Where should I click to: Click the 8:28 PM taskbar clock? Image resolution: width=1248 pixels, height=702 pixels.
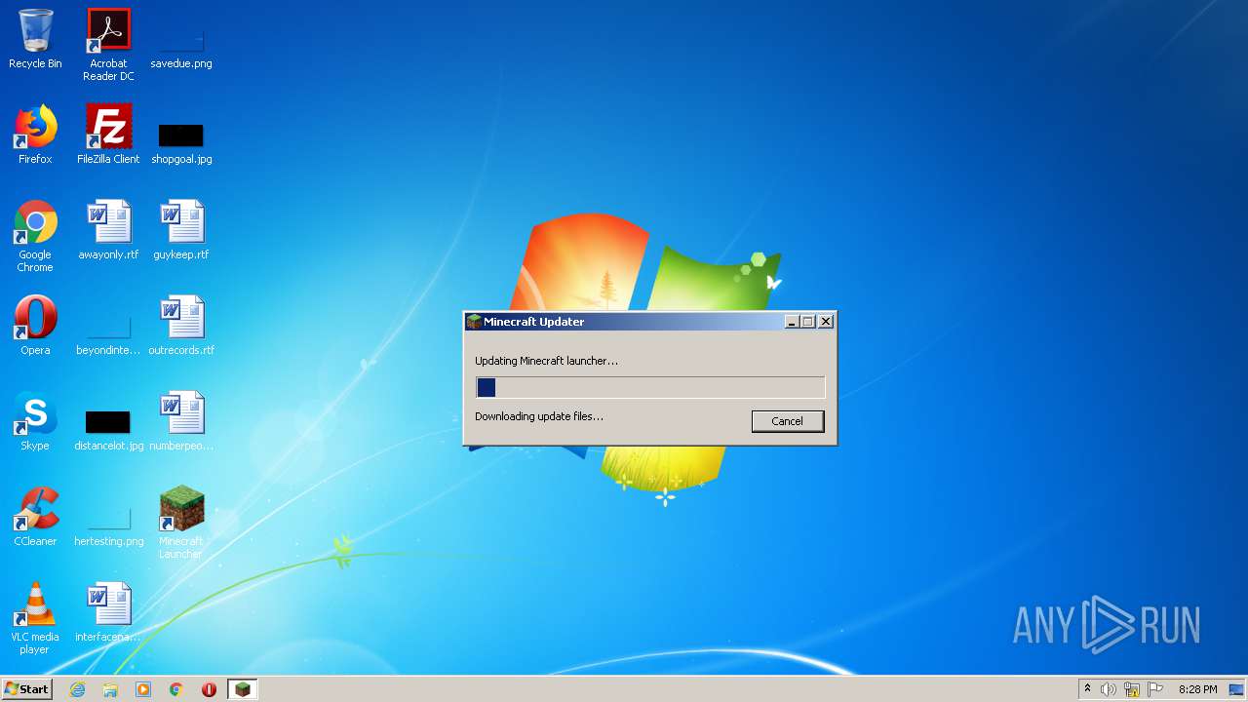click(1197, 689)
